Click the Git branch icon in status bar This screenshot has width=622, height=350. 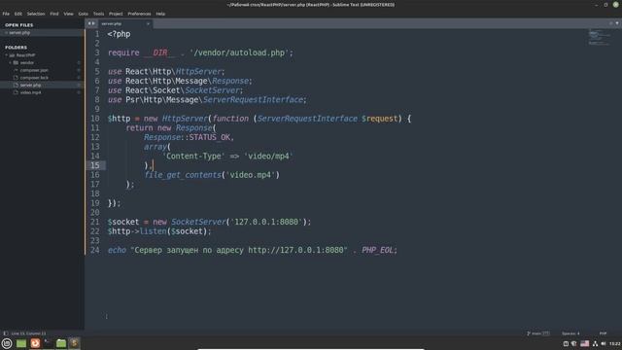(x=529, y=333)
